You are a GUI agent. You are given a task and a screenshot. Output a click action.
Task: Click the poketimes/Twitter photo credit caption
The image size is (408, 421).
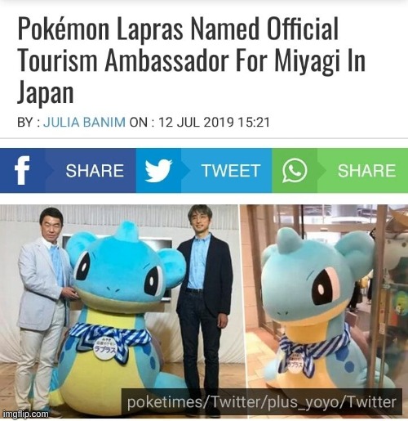261,402
